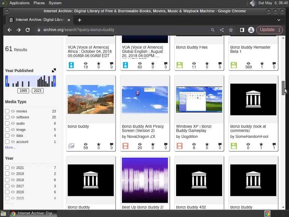Check the data media type box
Image resolution: width=289 pixels, height=217 pixels.
tap(7, 136)
